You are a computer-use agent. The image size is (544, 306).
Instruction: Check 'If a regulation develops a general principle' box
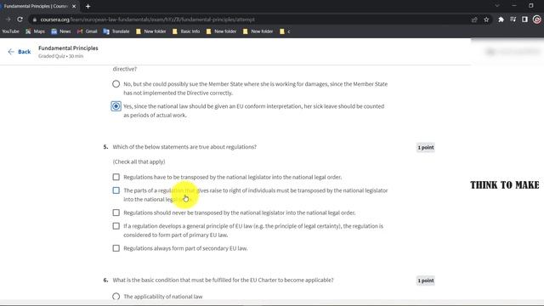point(116,226)
